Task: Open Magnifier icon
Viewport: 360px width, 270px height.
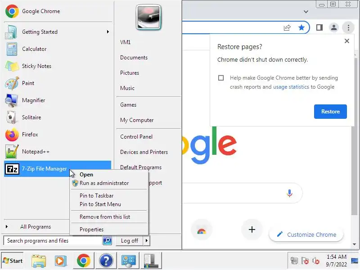Action: [x=12, y=100]
